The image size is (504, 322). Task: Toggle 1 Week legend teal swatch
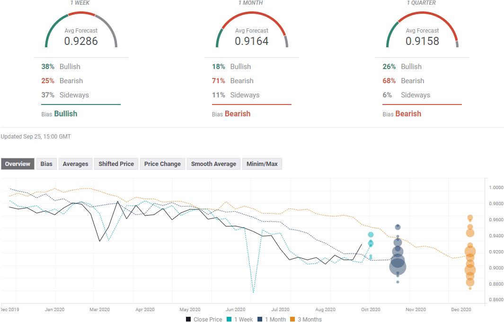pyautogui.click(x=229, y=319)
